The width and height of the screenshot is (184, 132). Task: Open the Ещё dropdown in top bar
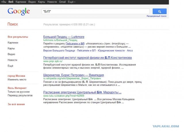point(72,2)
